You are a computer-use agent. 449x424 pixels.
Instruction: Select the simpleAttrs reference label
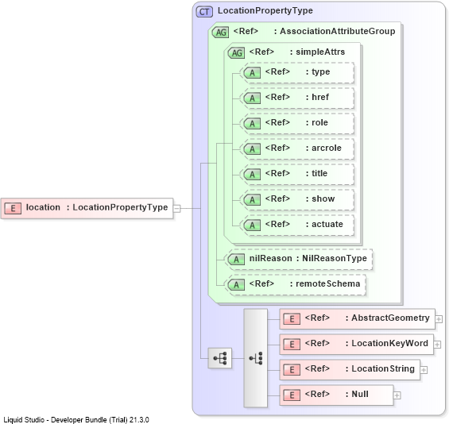point(297,52)
